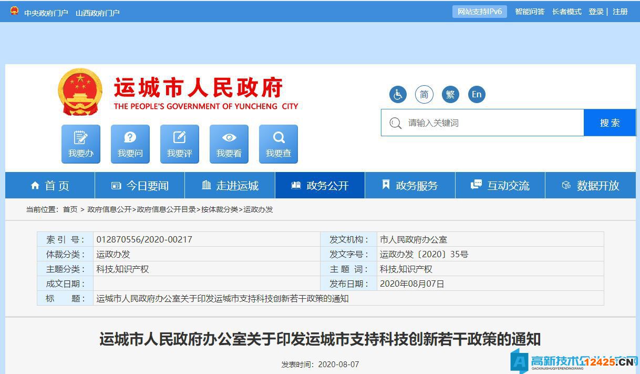Select the 互动交流 menu item

coord(500,186)
